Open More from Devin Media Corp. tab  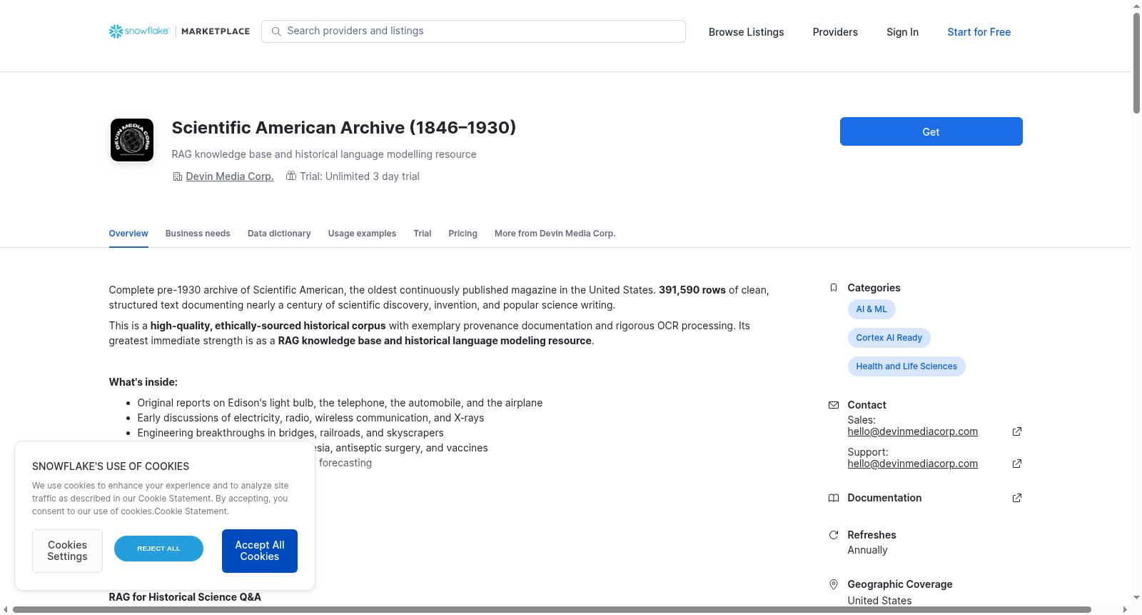tap(555, 234)
